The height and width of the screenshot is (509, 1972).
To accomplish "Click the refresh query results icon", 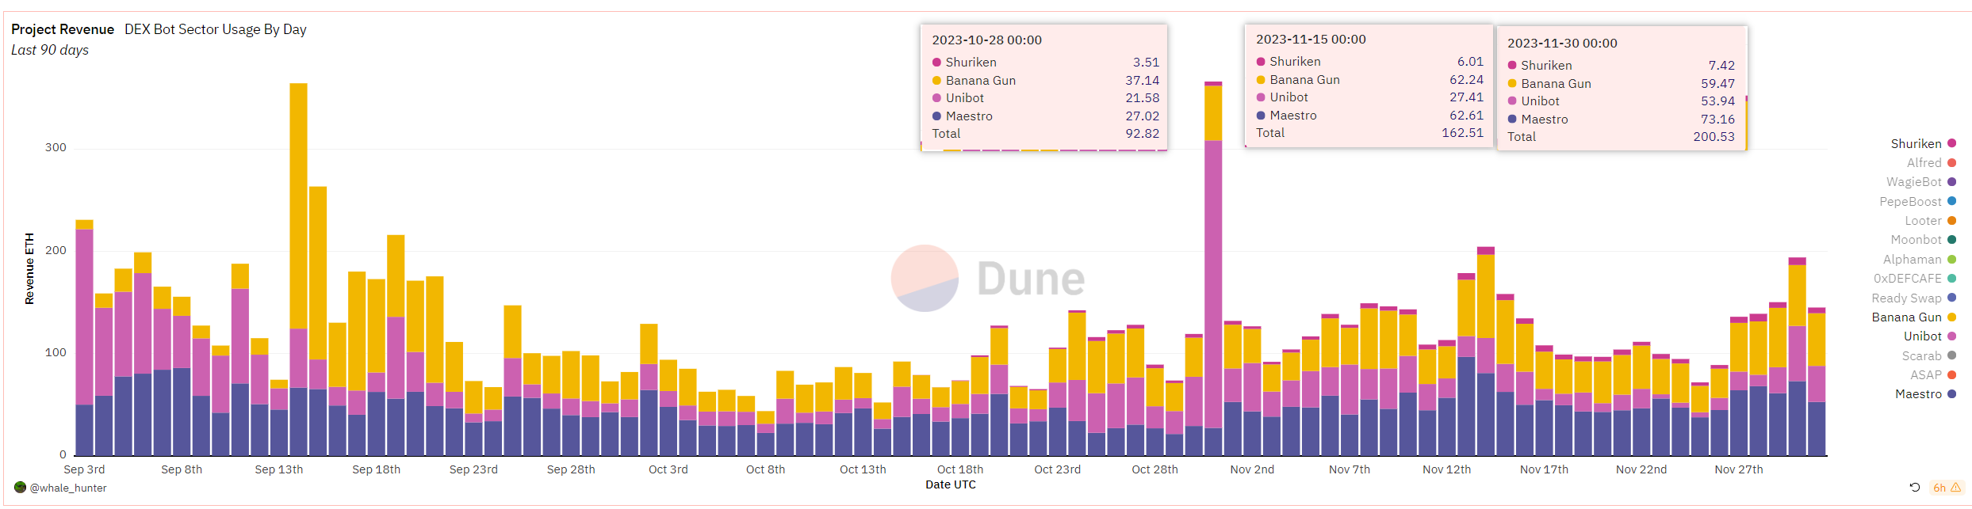I will click(1914, 488).
